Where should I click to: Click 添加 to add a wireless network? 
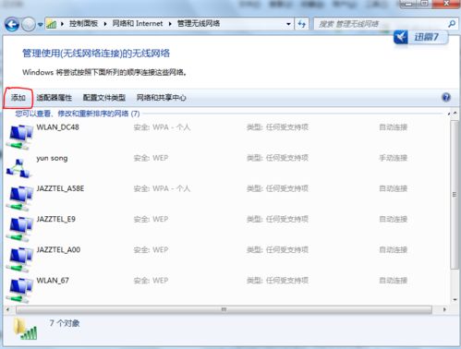click(x=18, y=98)
